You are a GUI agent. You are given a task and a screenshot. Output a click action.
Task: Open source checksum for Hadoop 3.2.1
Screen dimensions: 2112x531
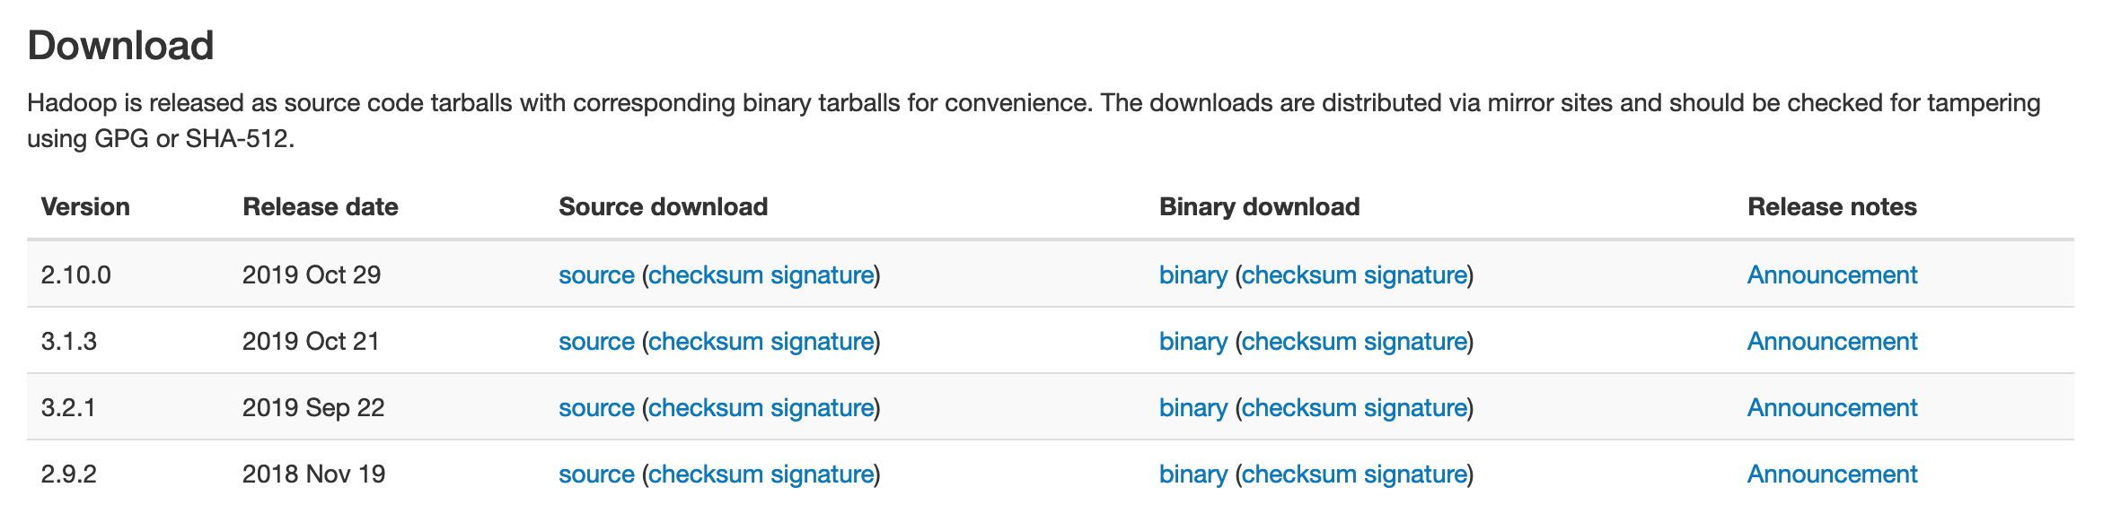pos(706,407)
